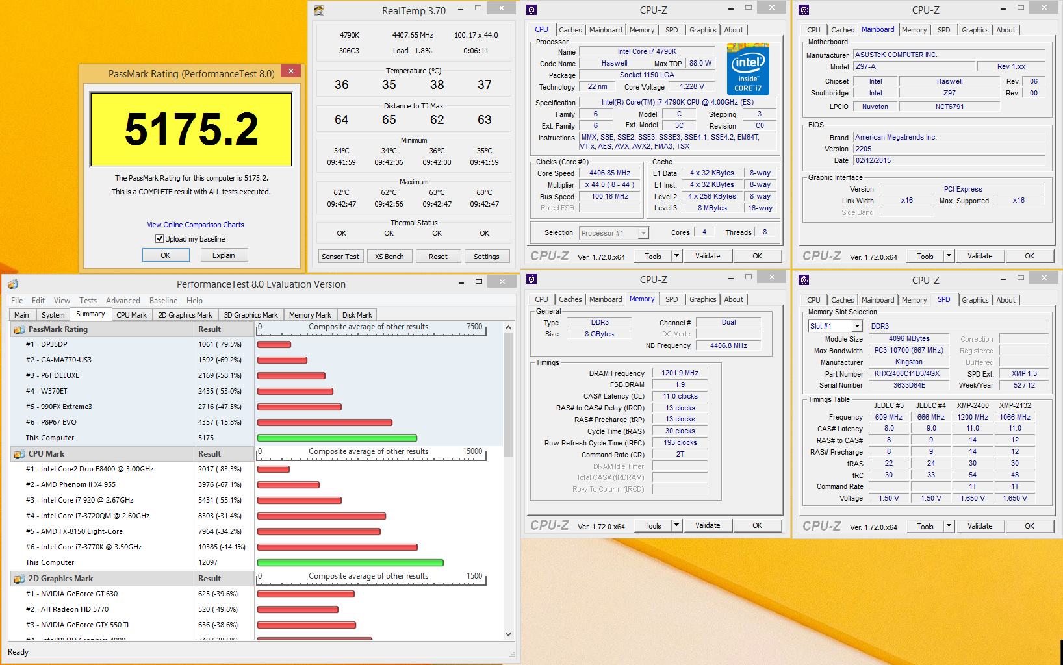The height and width of the screenshot is (665, 1063).
Task: Click the Sensor Test button in RealTemp
Action: coord(340,257)
